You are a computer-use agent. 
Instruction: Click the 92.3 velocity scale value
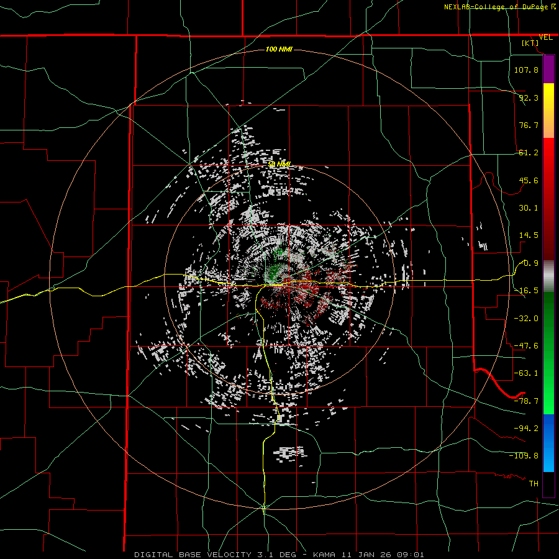point(529,98)
